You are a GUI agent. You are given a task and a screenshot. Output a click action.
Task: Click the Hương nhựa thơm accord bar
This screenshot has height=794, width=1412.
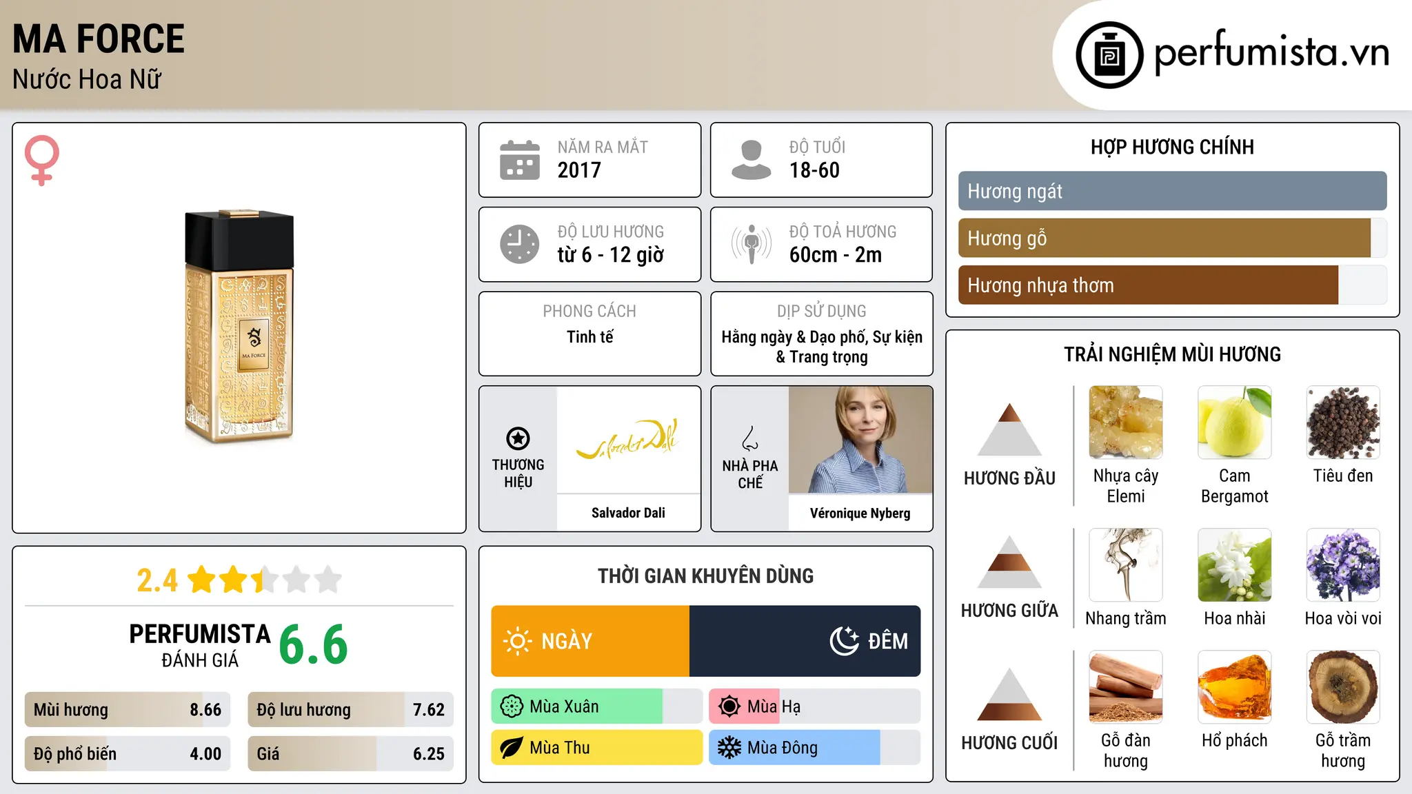(x=1172, y=285)
